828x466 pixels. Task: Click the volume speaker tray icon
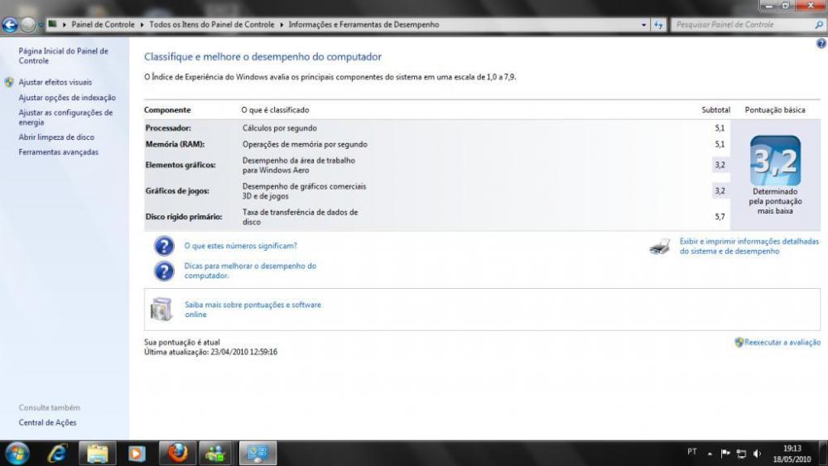coord(757,453)
